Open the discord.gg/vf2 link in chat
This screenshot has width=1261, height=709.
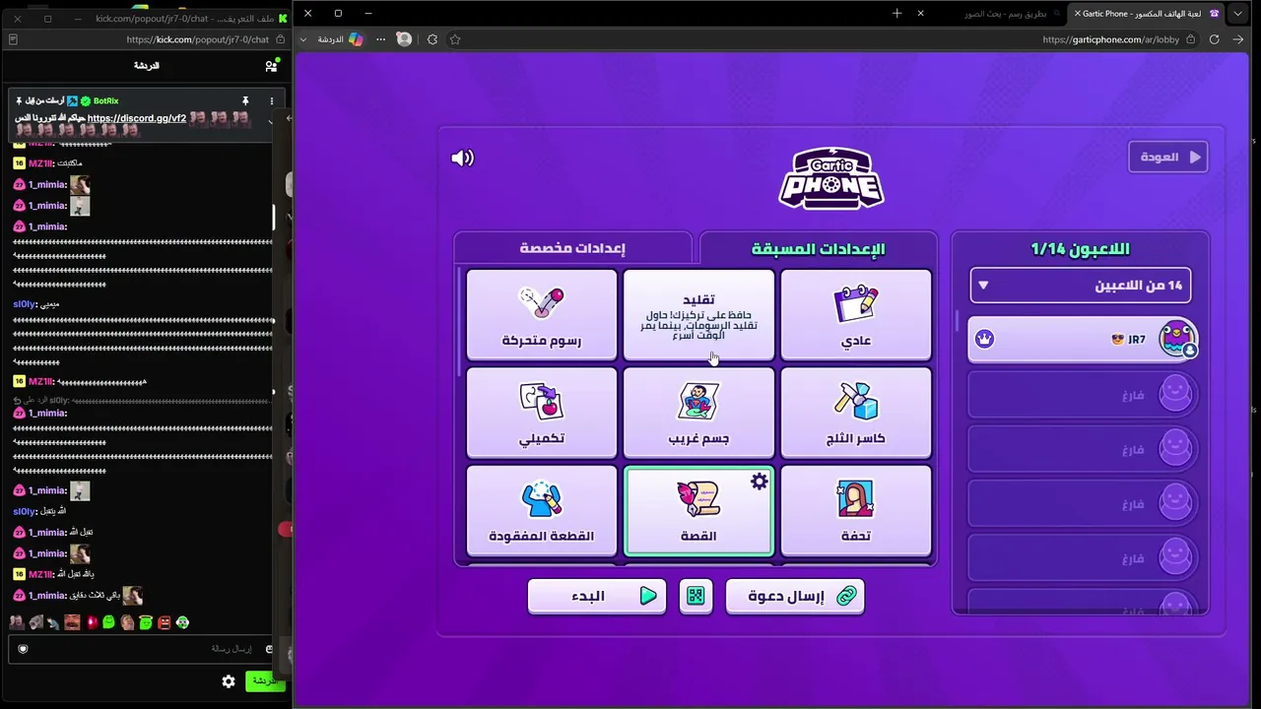pos(137,118)
